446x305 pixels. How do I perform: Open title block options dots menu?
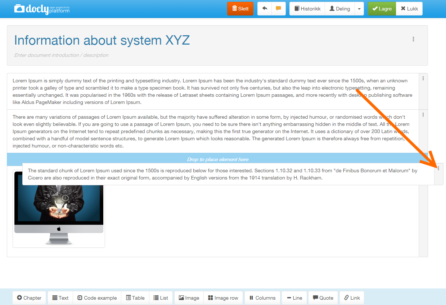pos(413,39)
